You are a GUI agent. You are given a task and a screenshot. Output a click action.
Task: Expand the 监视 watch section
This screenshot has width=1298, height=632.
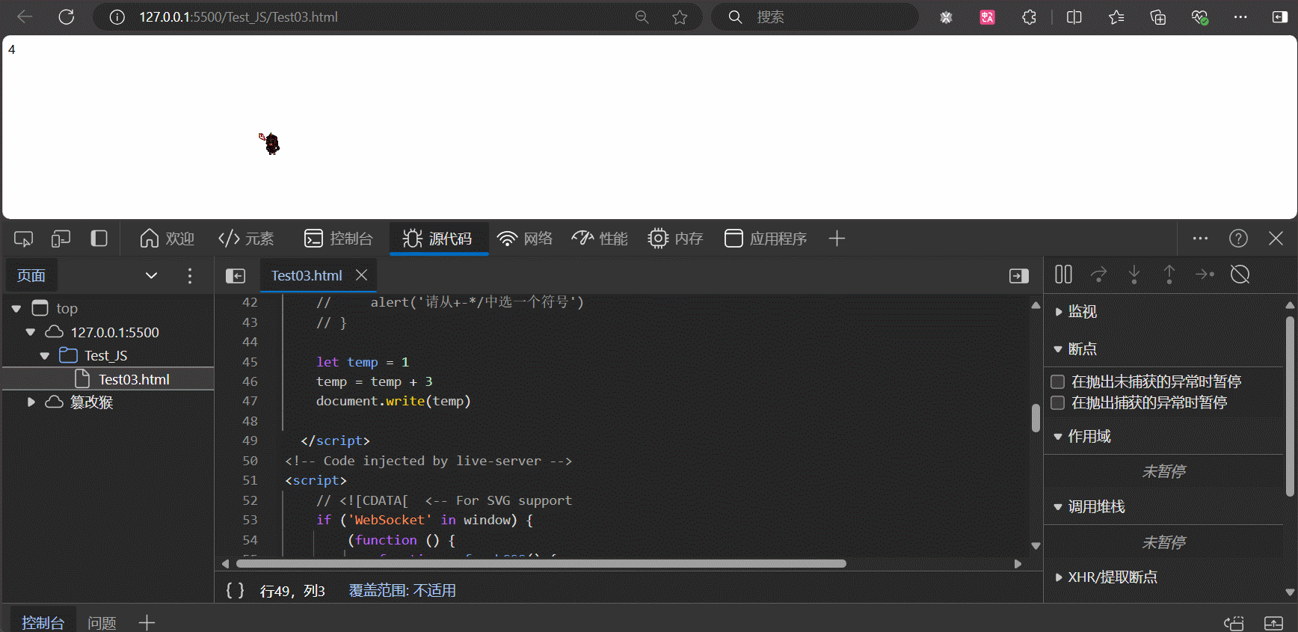[x=1058, y=312]
